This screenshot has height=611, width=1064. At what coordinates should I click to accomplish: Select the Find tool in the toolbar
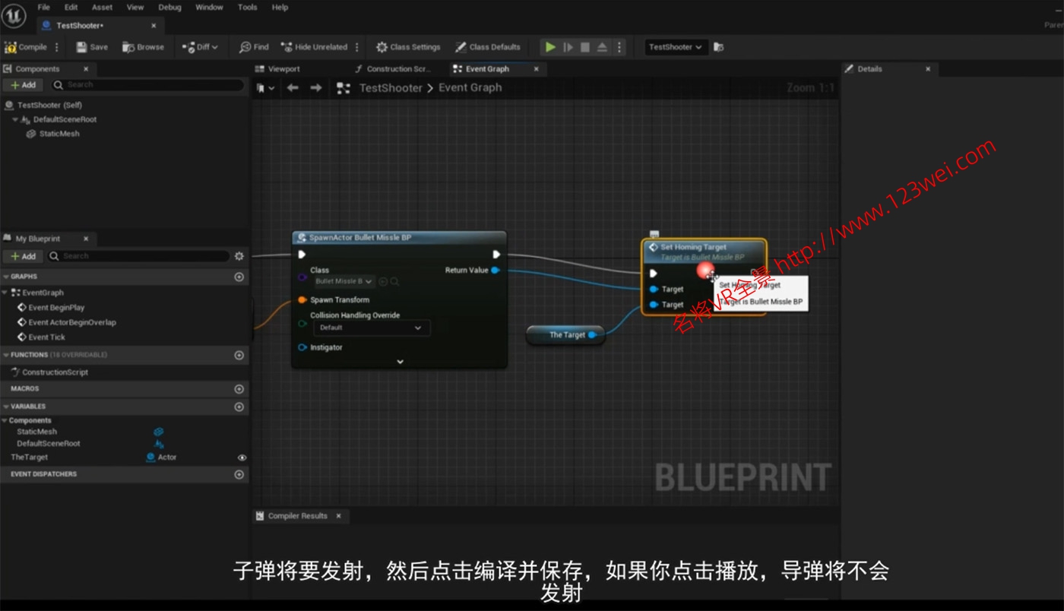click(253, 46)
